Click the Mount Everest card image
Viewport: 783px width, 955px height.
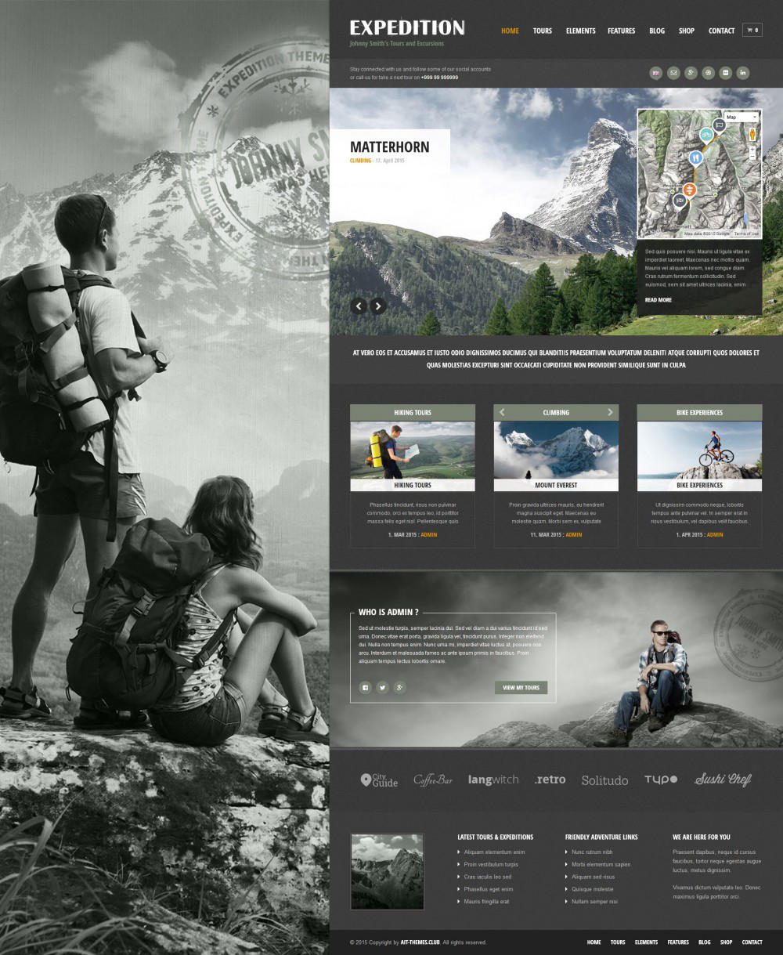pos(556,450)
